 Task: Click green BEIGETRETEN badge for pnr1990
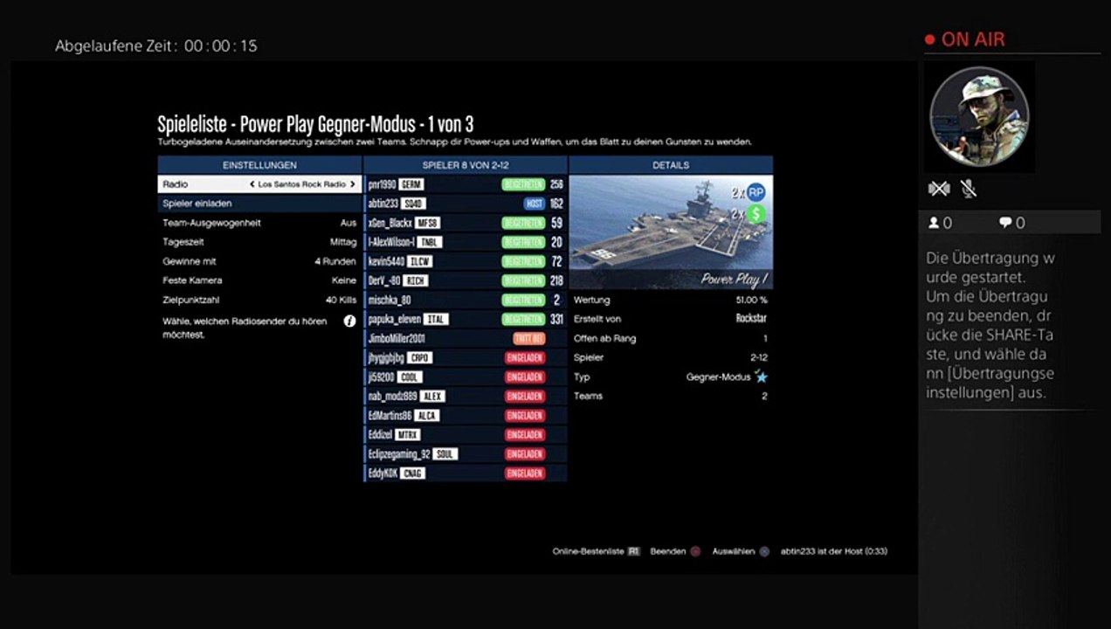pos(524,184)
